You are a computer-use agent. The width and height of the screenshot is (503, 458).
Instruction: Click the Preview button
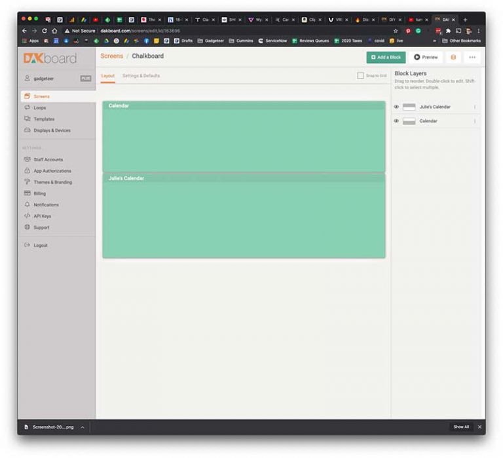[426, 58]
